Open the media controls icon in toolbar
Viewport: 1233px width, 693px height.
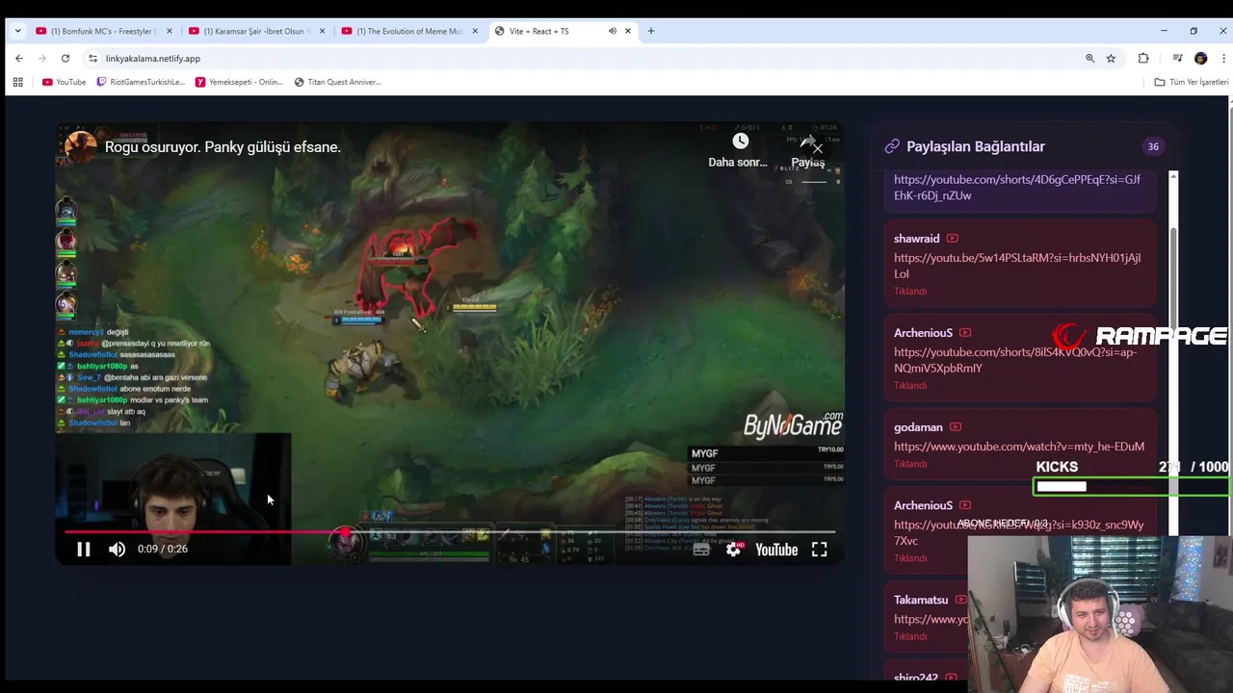tap(1177, 59)
